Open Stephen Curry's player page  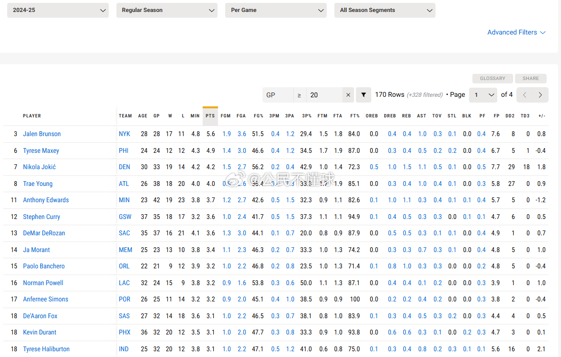pyautogui.click(x=42, y=217)
